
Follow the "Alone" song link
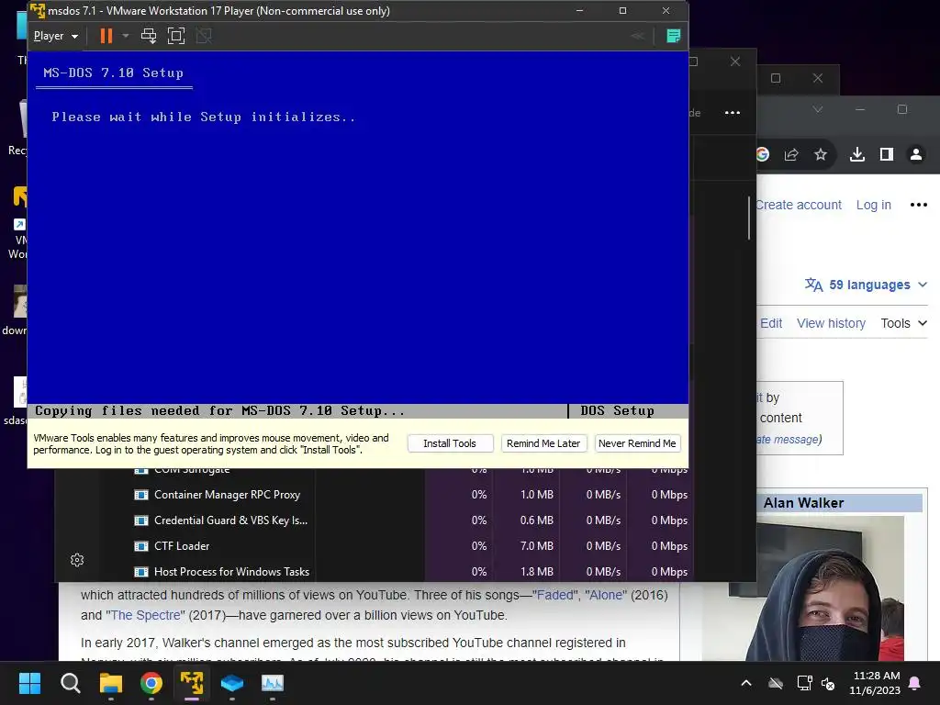(606, 595)
